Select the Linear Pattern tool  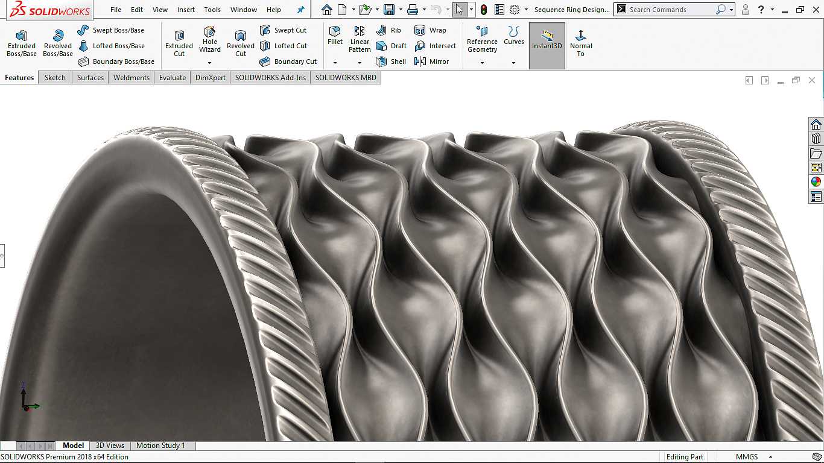(360, 39)
